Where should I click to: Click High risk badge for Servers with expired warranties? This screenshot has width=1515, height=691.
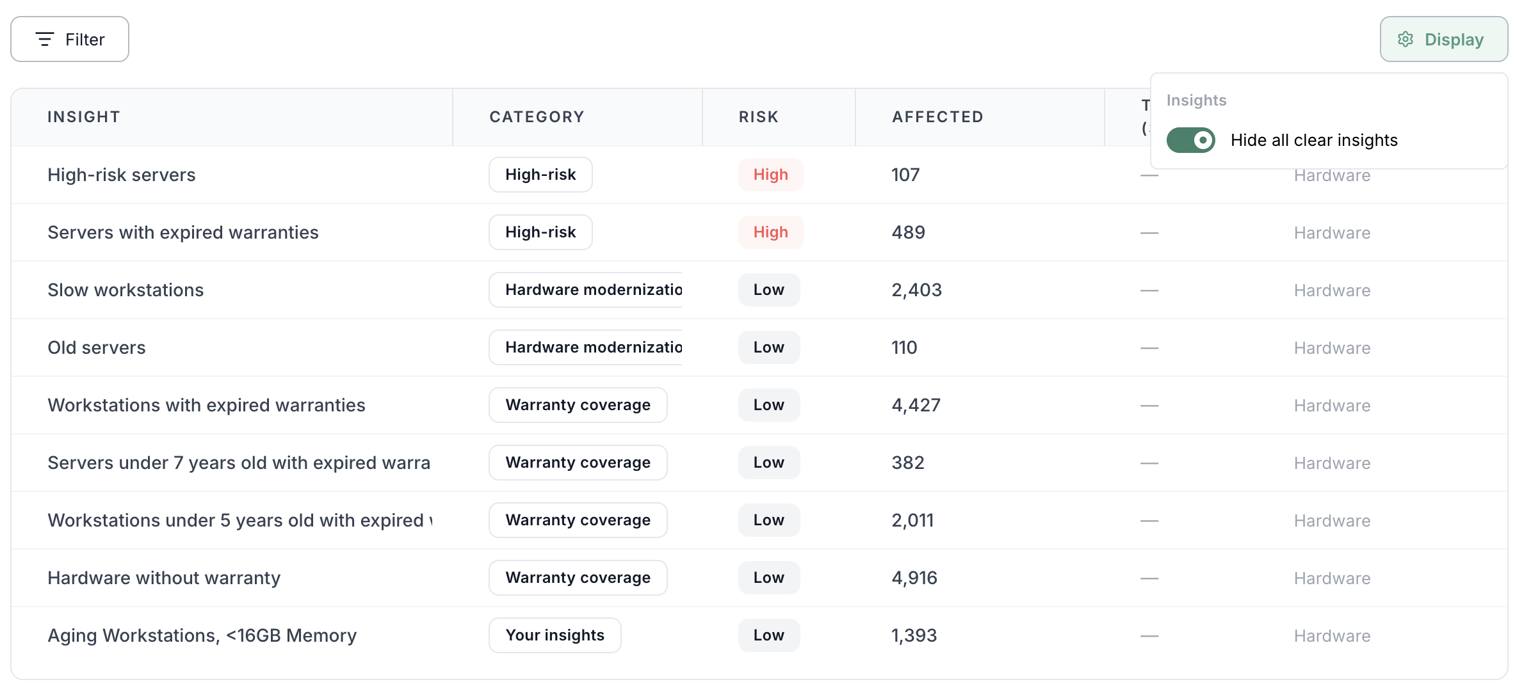coord(771,232)
